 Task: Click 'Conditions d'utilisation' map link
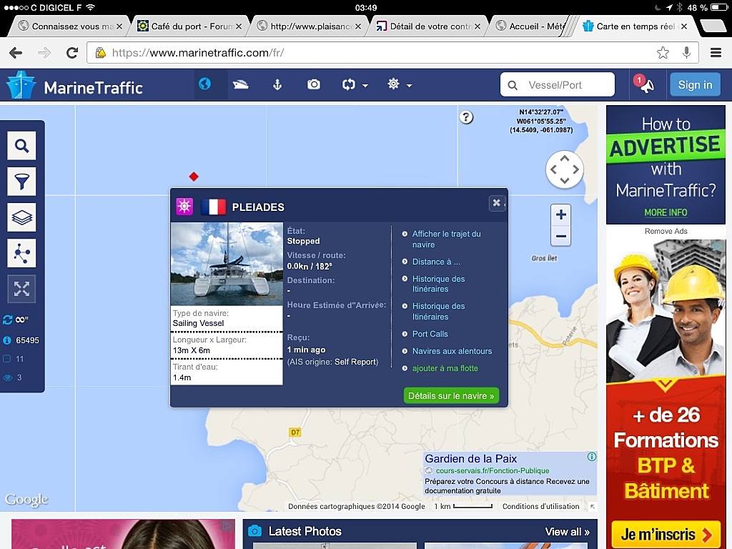pos(540,507)
